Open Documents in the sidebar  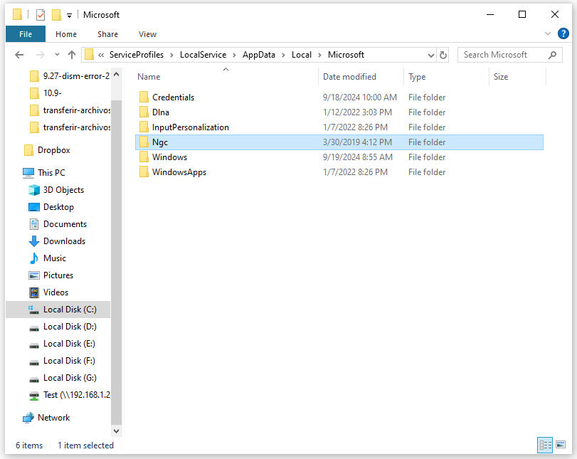58,224
